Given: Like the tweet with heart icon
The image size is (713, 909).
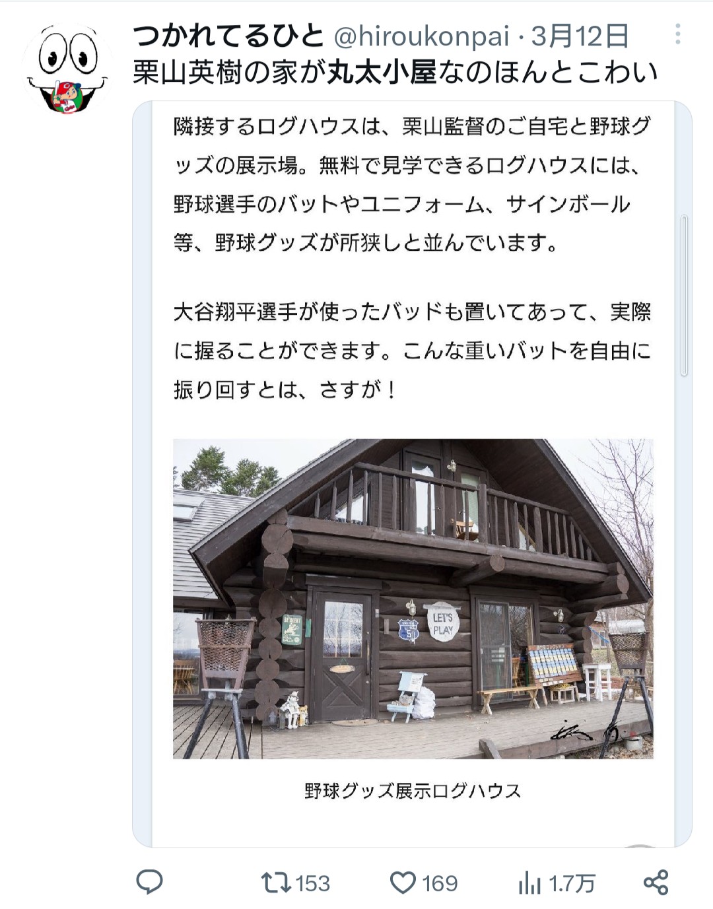Looking at the screenshot, I should coord(403,883).
